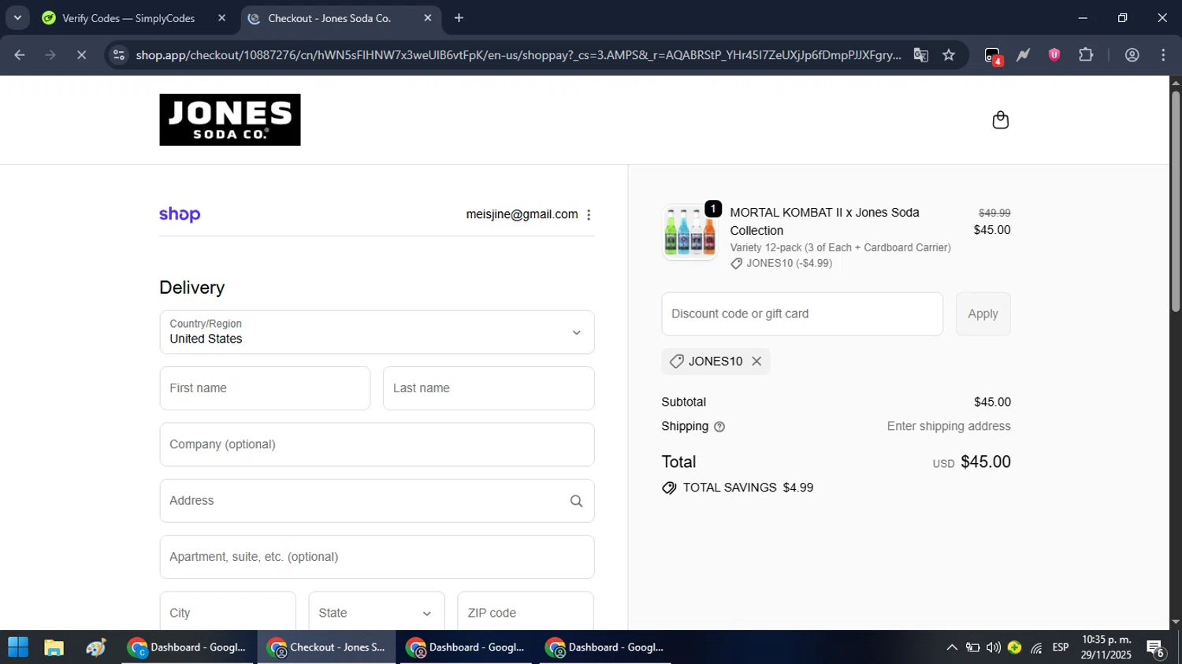Click the Jones Soda Co. logo
The height and width of the screenshot is (664, 1182).
pyautogui.click(x=229, y=120)
